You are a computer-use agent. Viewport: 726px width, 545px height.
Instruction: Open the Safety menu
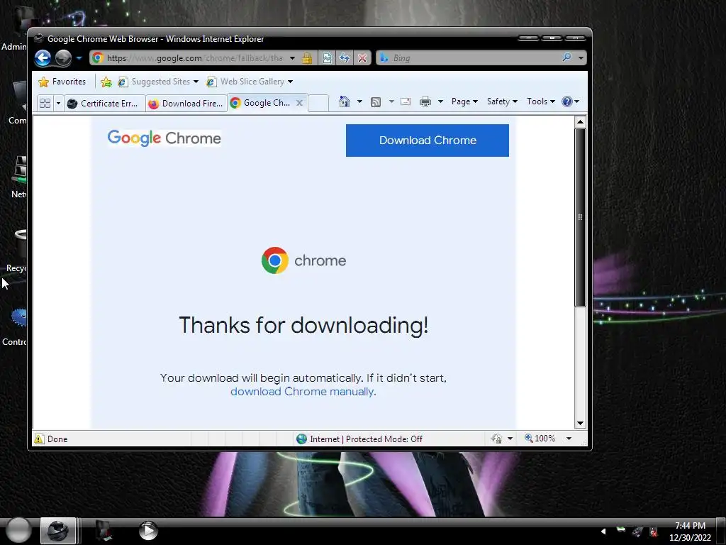502,101
